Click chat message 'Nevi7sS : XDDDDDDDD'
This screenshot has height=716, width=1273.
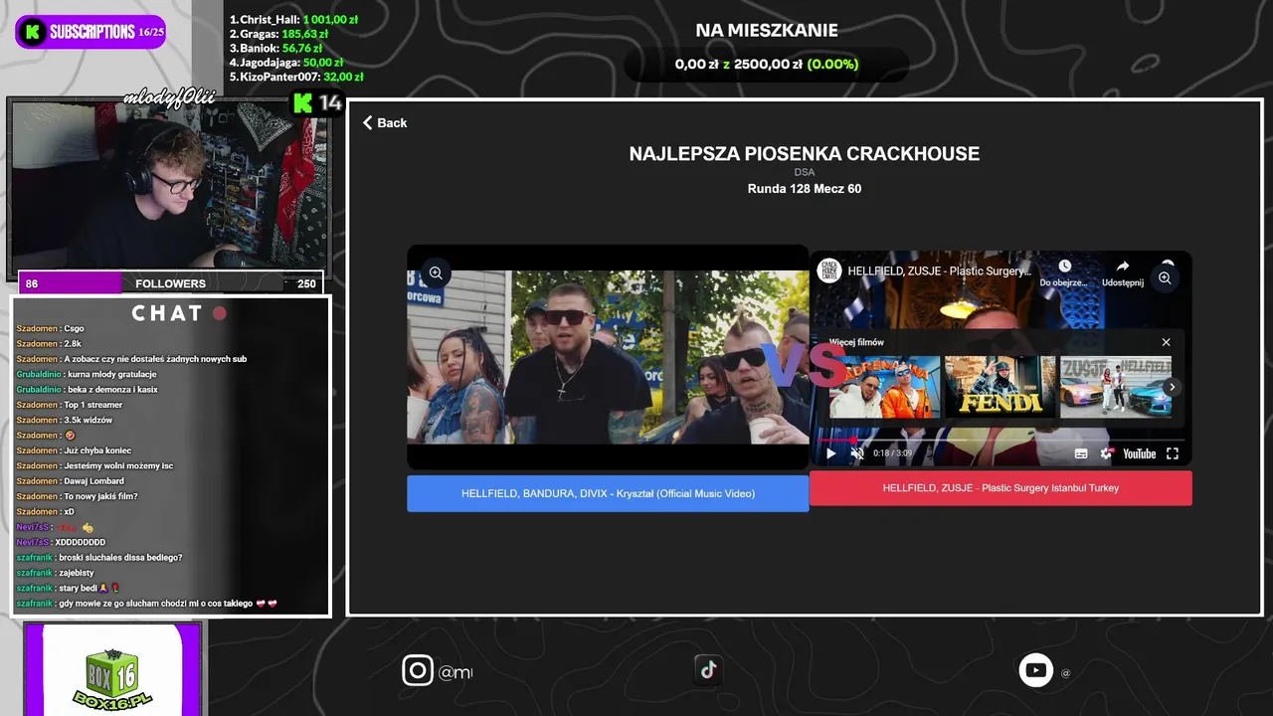(x=61, y=542)
